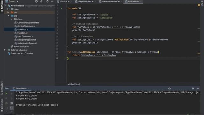
Task: Click the collapse all icon in Project panel
Action: pyautogui.click(x=41, y=1)
